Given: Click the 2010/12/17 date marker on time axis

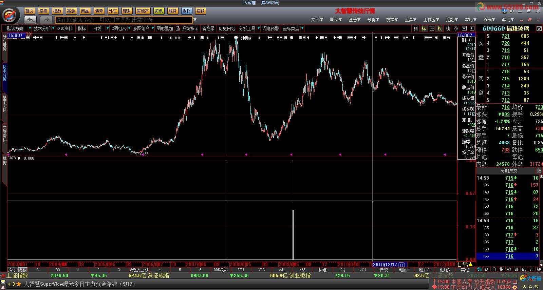Looking at the screenshot, I should 390,265.
